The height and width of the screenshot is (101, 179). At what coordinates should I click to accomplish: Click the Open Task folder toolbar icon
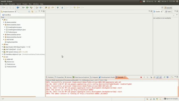click(x=49, y=8)
